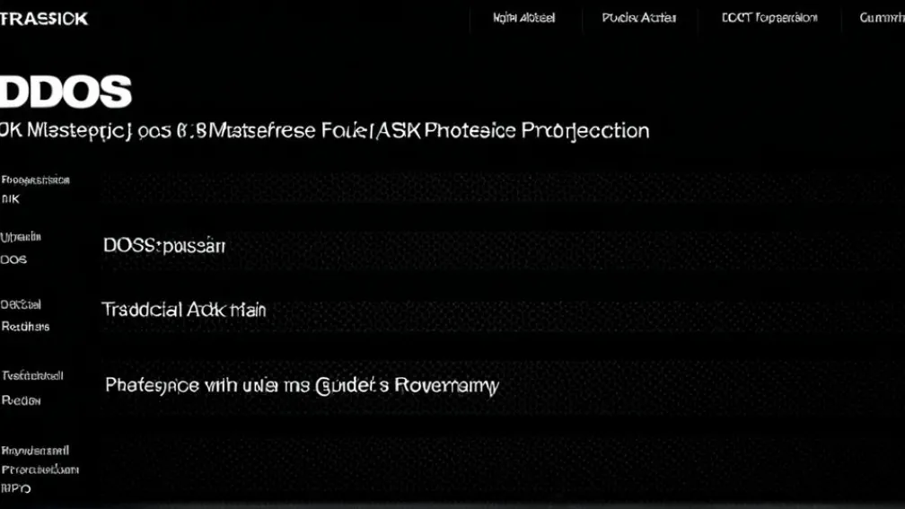Click the large DDOS page heading

tap(66, 92)
